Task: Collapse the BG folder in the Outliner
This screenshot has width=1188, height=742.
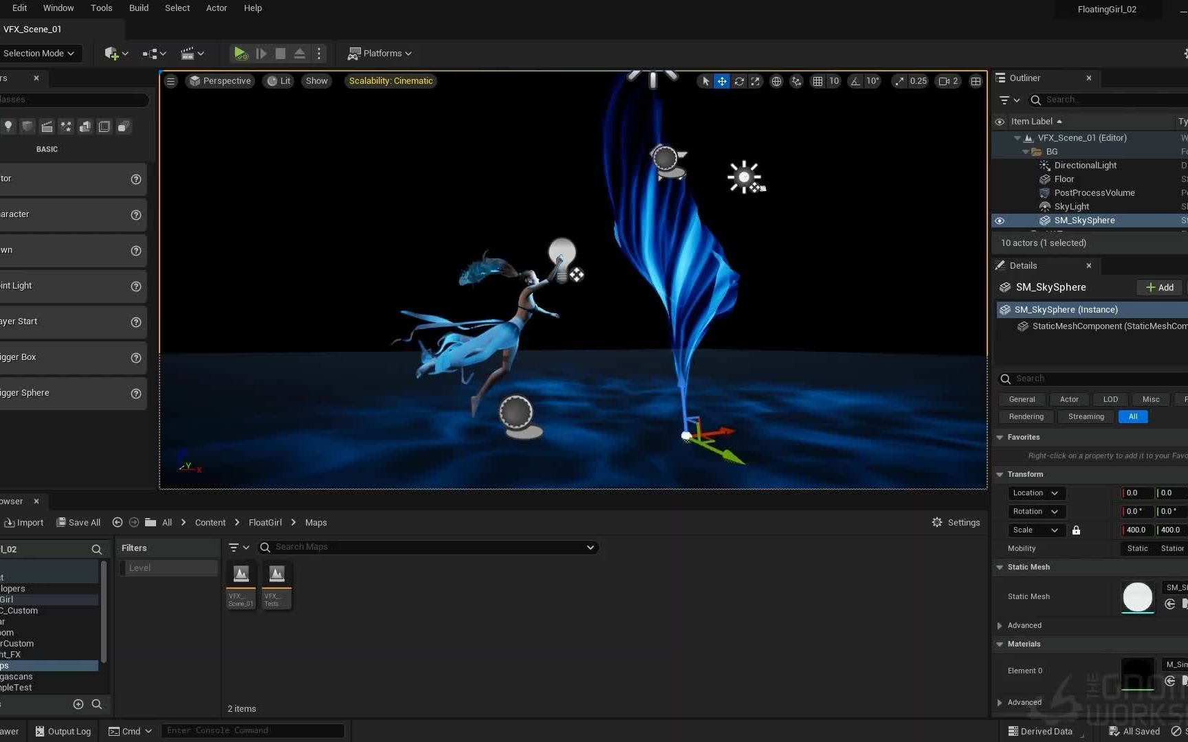Action: [1025, 152]
